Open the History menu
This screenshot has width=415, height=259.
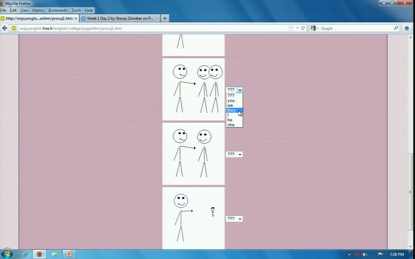coord(38,10)
